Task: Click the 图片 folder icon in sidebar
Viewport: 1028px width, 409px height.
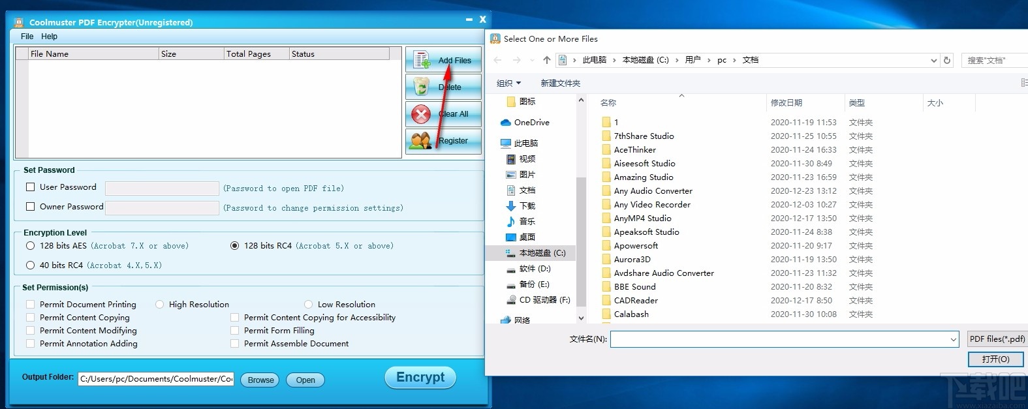Action: [511, 175]
